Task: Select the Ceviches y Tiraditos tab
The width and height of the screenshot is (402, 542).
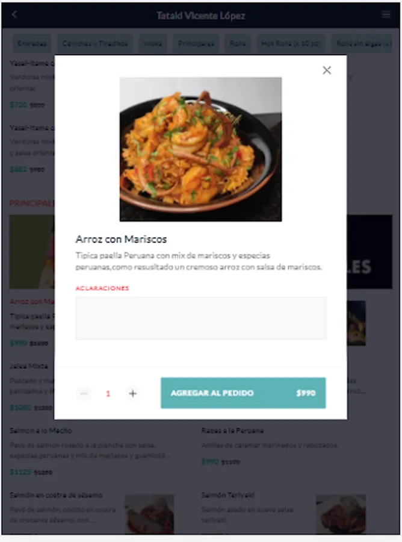Action: pyautogui.click(x=95, y=43)
